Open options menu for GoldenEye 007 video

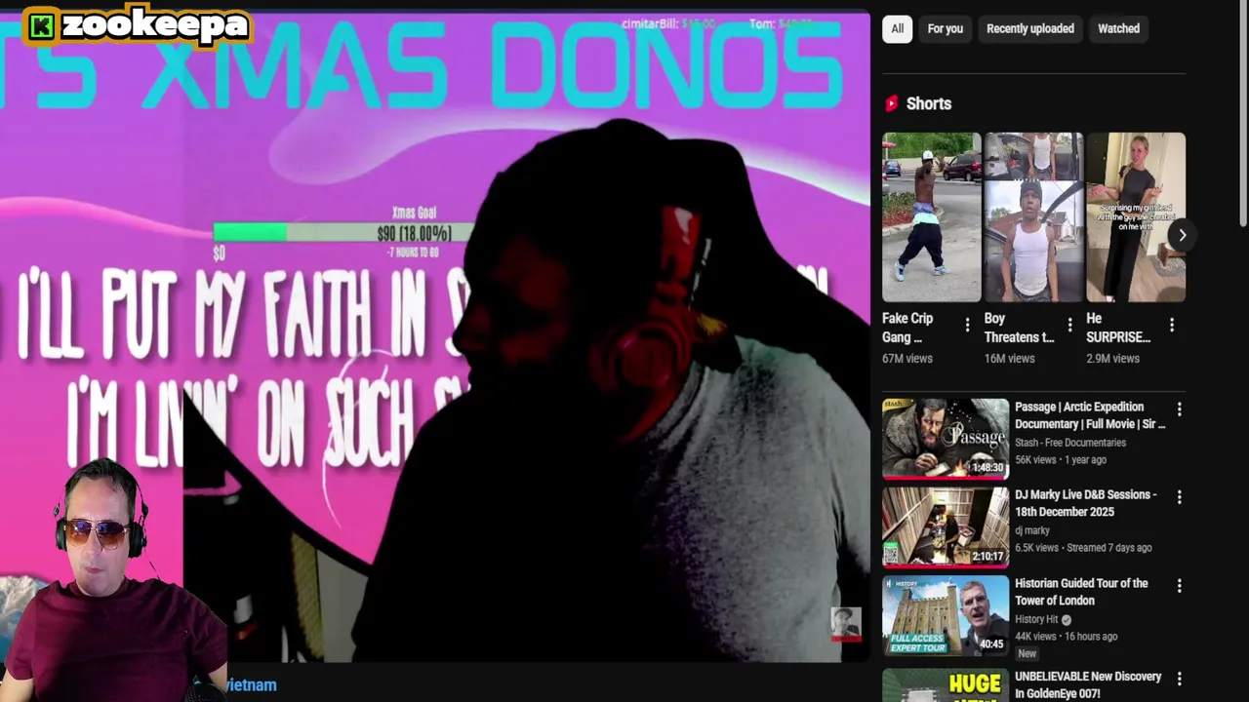(1179, 679)
